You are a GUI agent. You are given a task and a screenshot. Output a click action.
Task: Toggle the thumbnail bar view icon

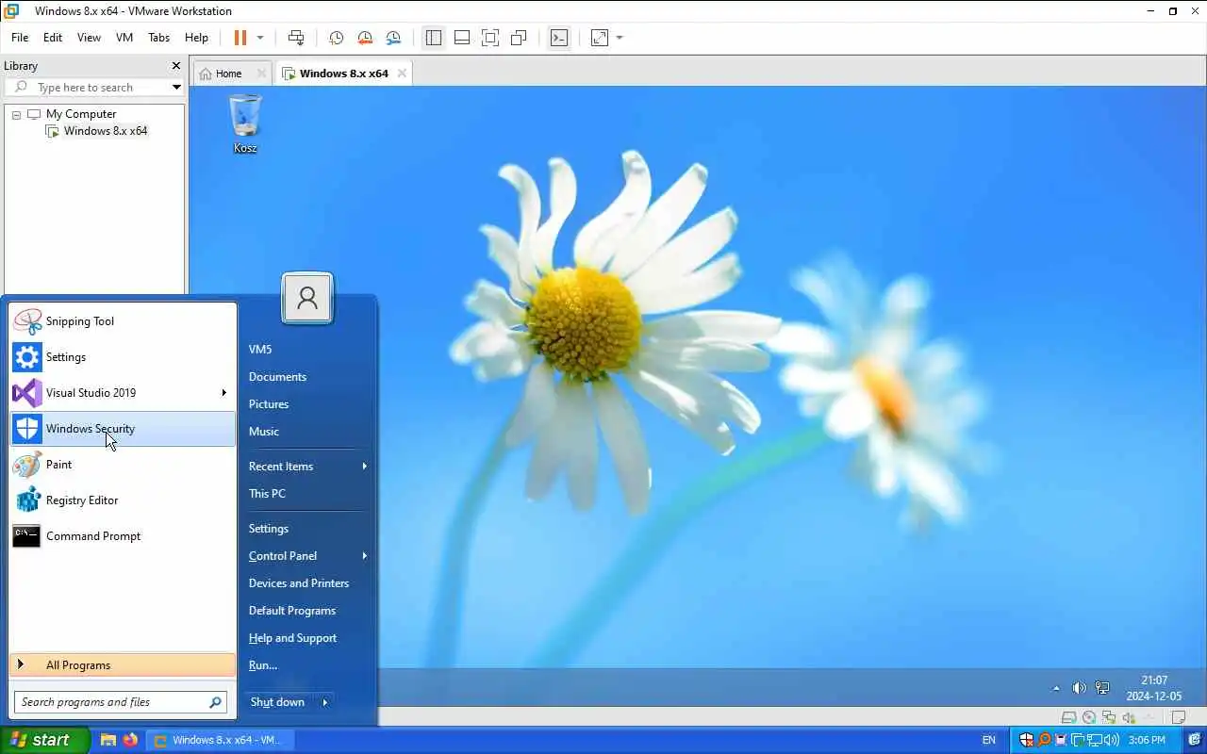(x=462, y=38)
